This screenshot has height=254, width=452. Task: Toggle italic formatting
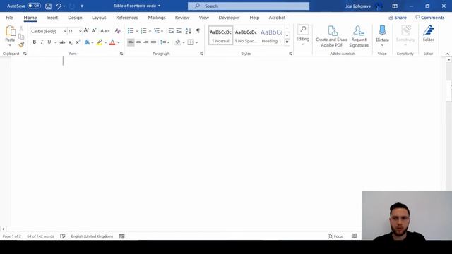click(x=42, y=42)
